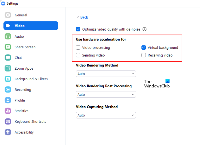Enable hardware acceleration for Receiving video
The image size is (200, 145).
point(144,55)
